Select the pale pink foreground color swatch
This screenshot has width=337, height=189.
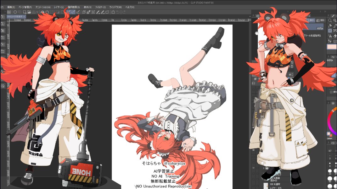[329, 134]
